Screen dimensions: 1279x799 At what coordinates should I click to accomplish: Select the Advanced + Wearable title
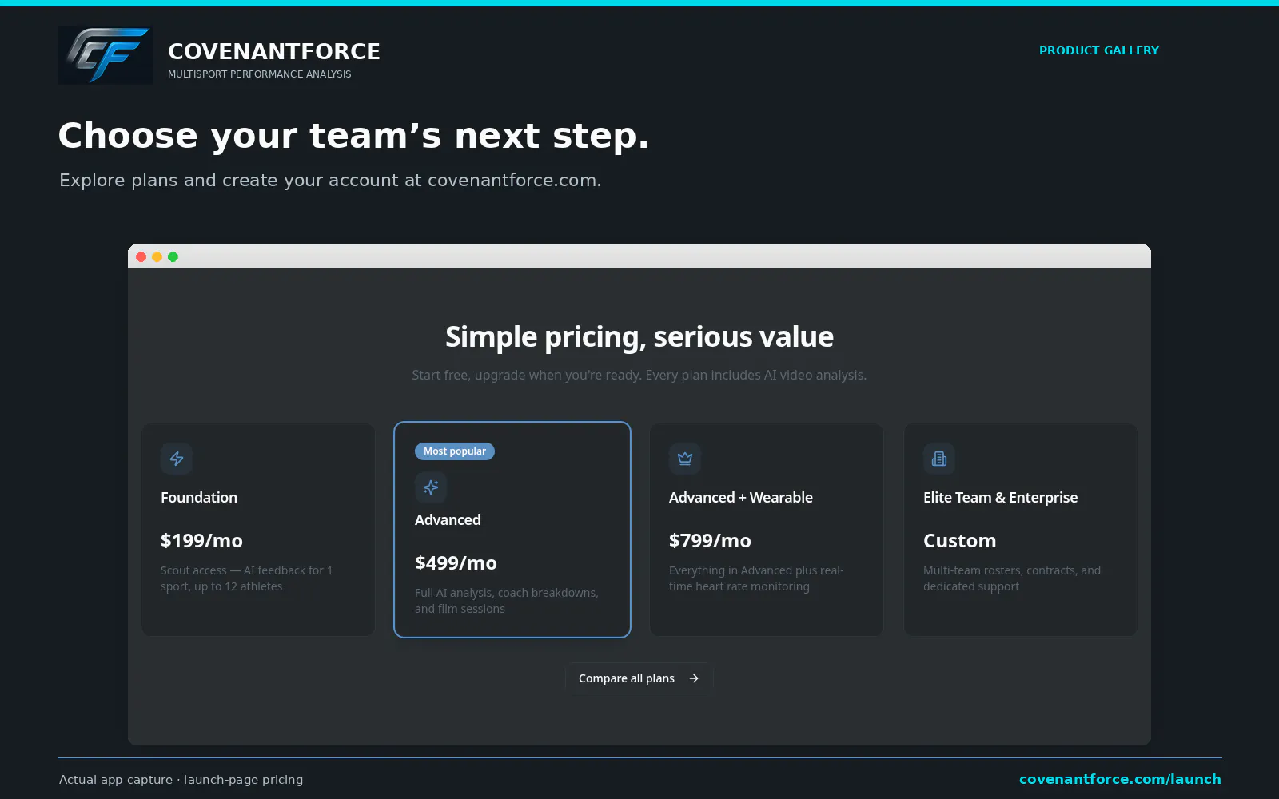coord(741,498)
